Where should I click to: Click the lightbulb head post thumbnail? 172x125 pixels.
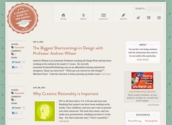click(45, 111)
